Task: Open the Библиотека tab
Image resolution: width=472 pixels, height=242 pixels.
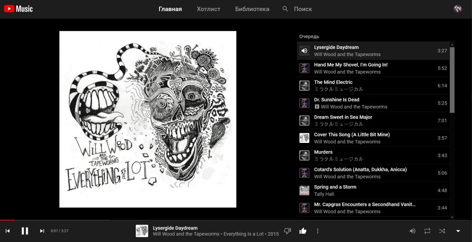Action: point(252,9)
